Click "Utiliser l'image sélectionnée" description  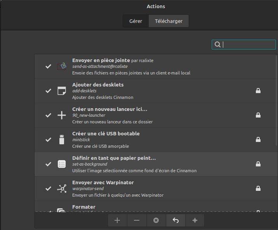click(x=134, y=171)
